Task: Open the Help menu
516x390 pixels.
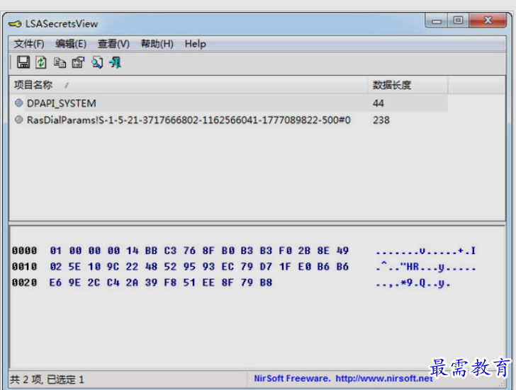Action: (195, 44)
